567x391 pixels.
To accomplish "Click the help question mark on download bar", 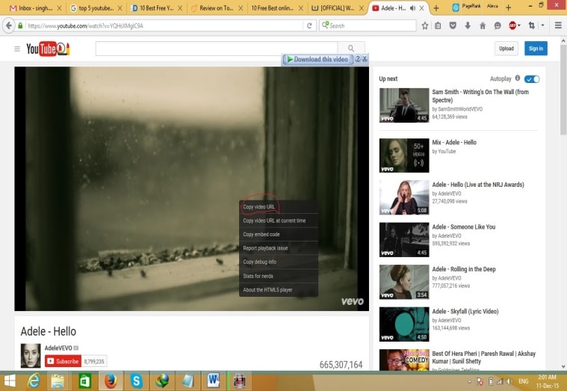I will point(358,58).
